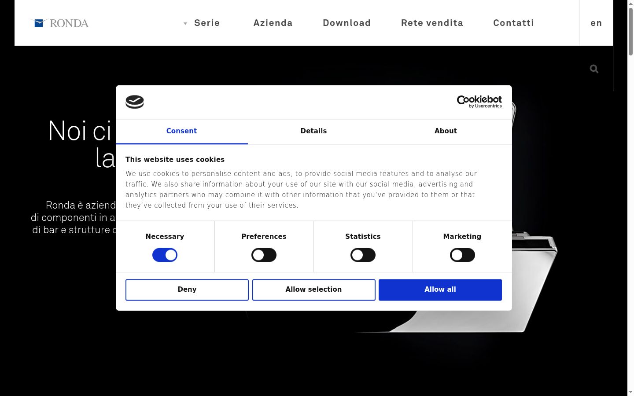
Task: Toggle the Necessary cookies switch
Action: [165, 255]
